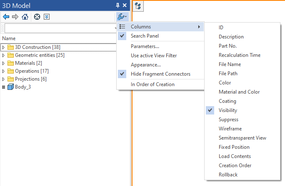Image resolution: width=285 pixels, height=186 pixels.
Task: Click the crosshair locate icon
Action: click(x=37, y=17)
